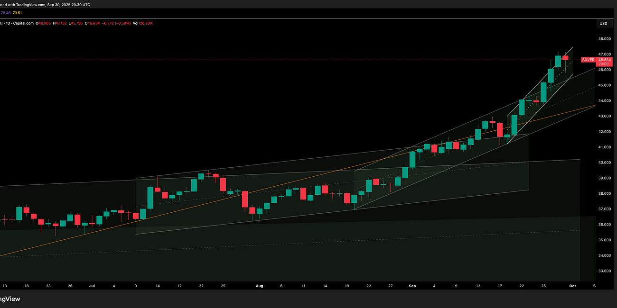Click Jul on the time axis
This screenshot has height=308, width=617.
click(92, 286)
